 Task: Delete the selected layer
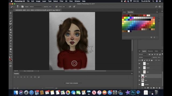pyautogui.click(x=160, y=88)
